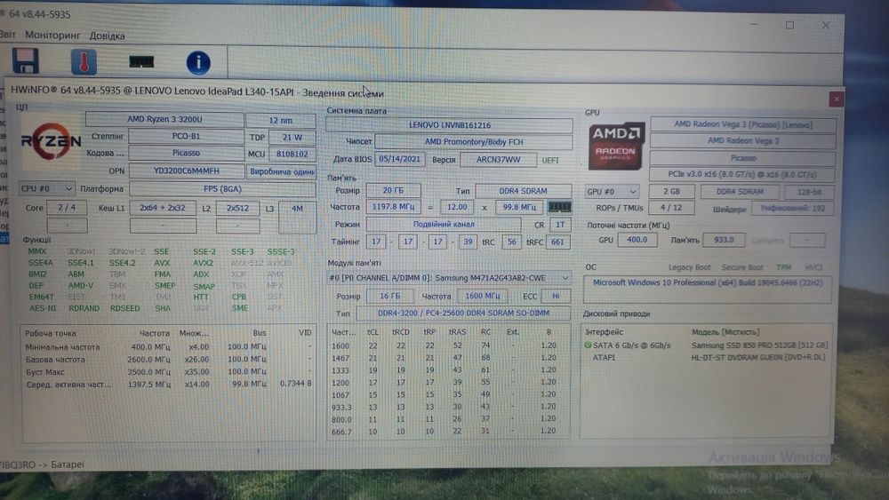The image size is (889, 500).
Task: Click the 666.7 row in timings table
Action: click(449, 432)
